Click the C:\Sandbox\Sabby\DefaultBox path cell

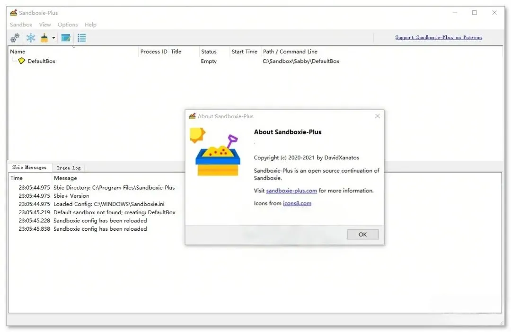click(x=301, y=61)
